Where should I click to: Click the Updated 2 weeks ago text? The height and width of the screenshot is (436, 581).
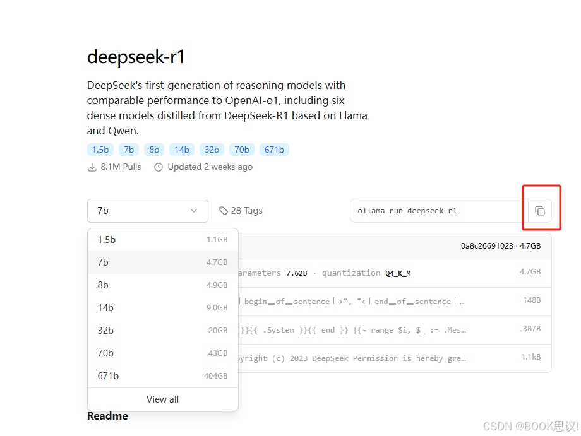(x=210, y=167)
